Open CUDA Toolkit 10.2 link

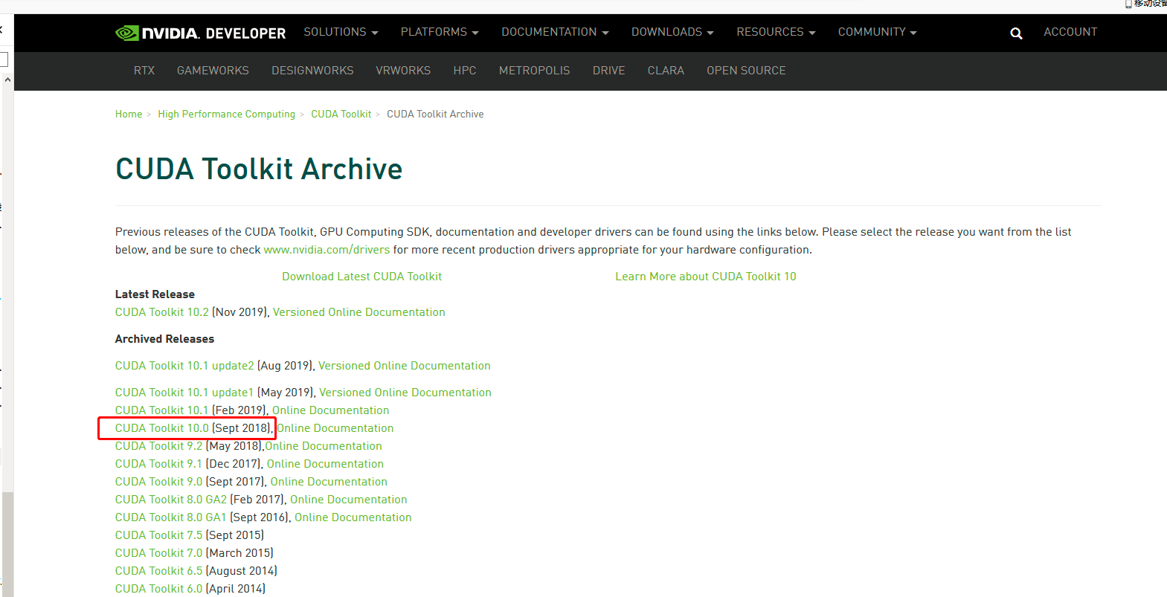coord(162,312)
